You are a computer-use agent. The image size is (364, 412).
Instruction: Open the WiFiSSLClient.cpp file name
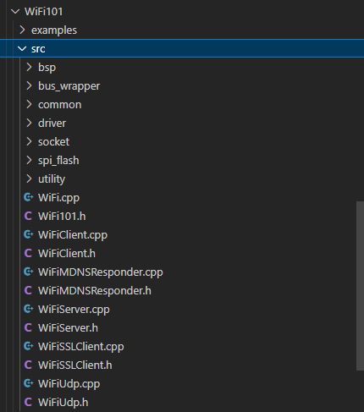coord(81,347)
